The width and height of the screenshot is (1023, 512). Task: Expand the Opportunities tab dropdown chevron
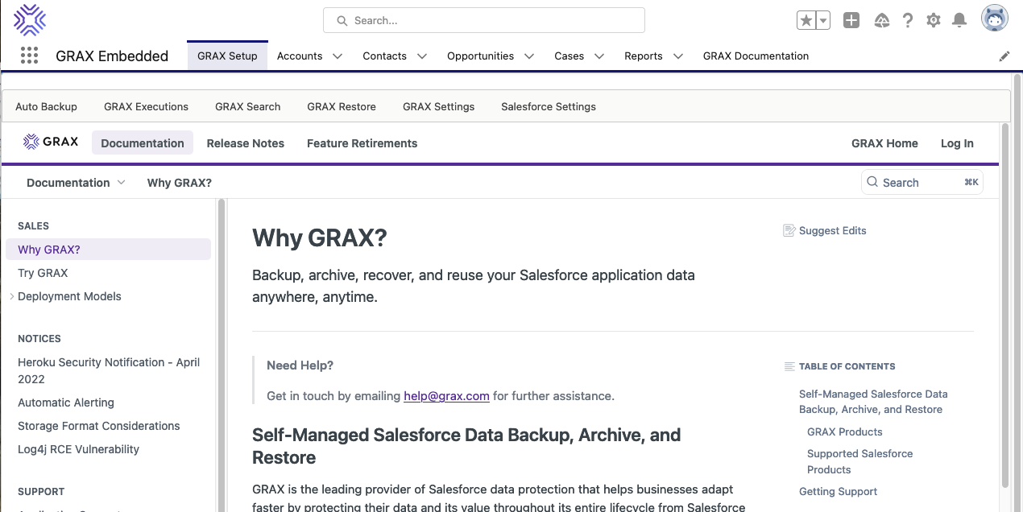tap(529, 56)
